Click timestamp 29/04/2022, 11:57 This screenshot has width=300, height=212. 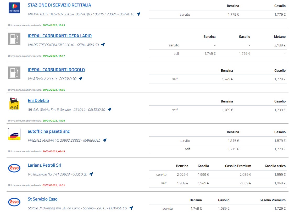pos(54,56)
